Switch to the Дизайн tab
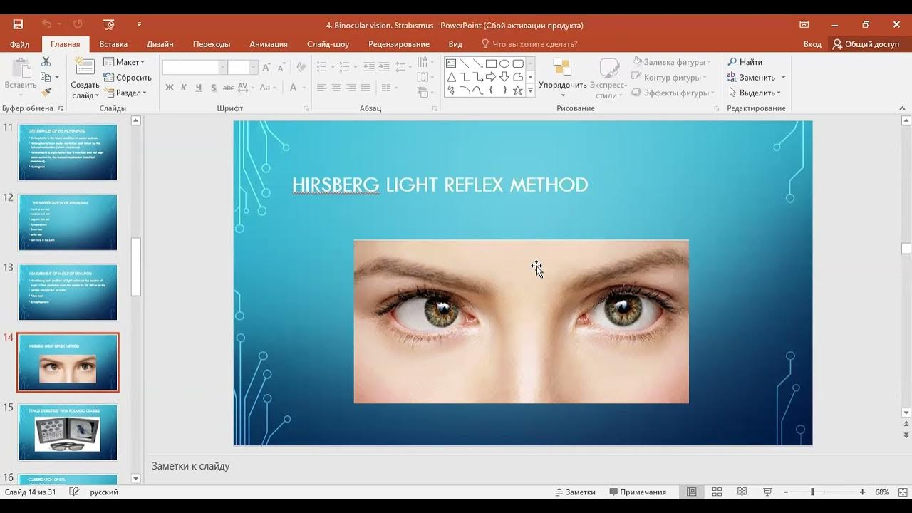The height and width of the screenshot is (513, 912). tap(160, 44)
